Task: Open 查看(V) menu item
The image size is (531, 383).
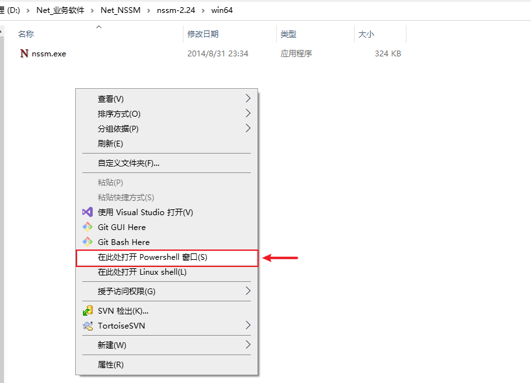Action: [166, 99]
